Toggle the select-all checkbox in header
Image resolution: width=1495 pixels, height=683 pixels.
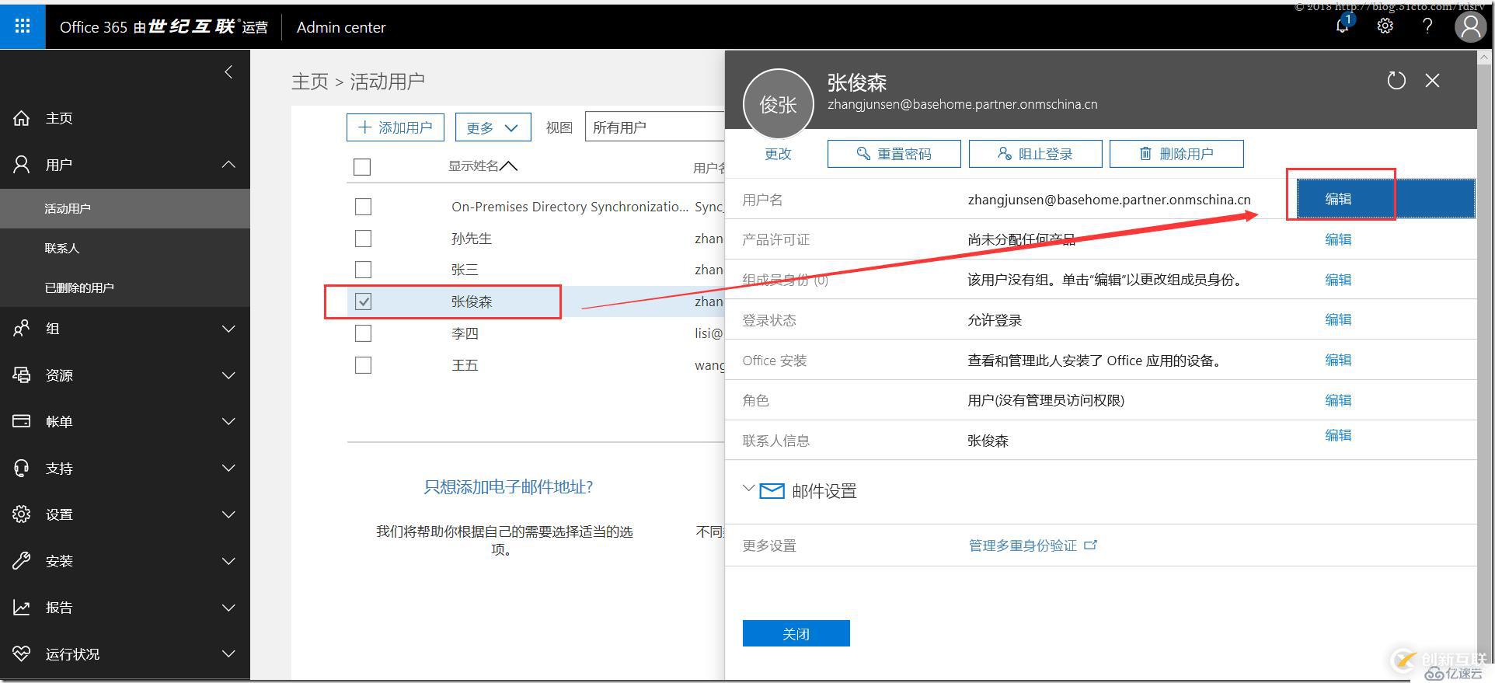point(362,166)
